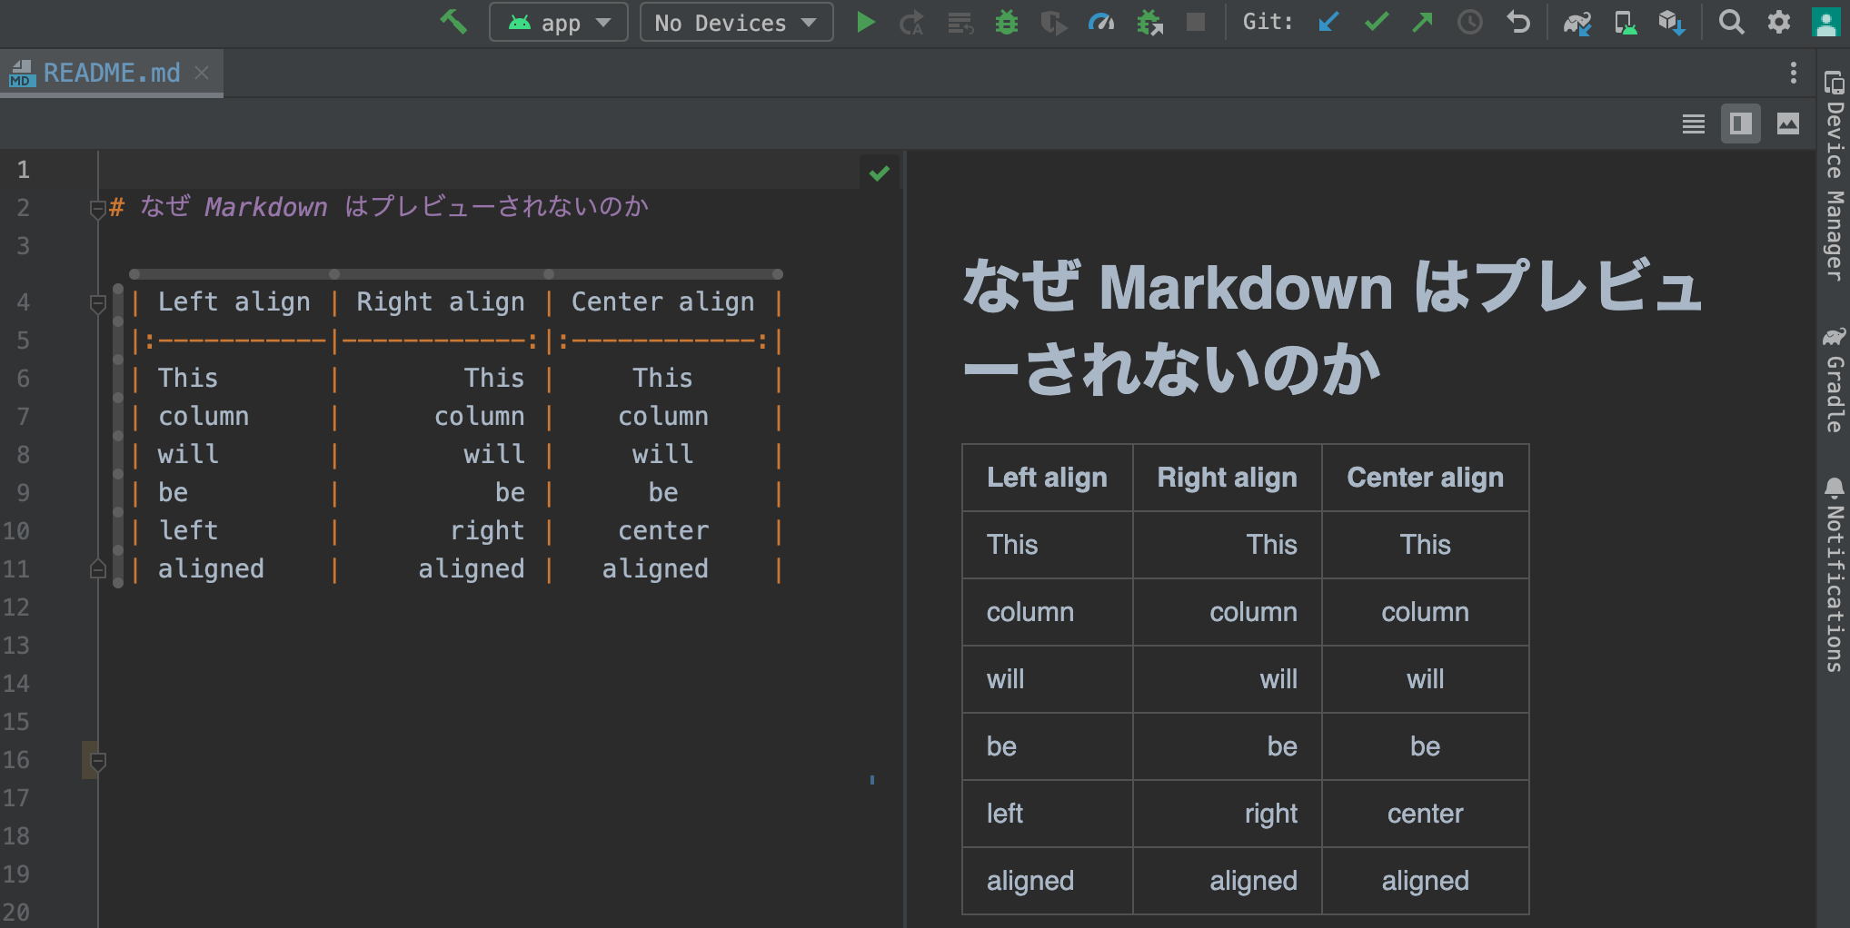Switch to Editor only view

point(1694,123)
